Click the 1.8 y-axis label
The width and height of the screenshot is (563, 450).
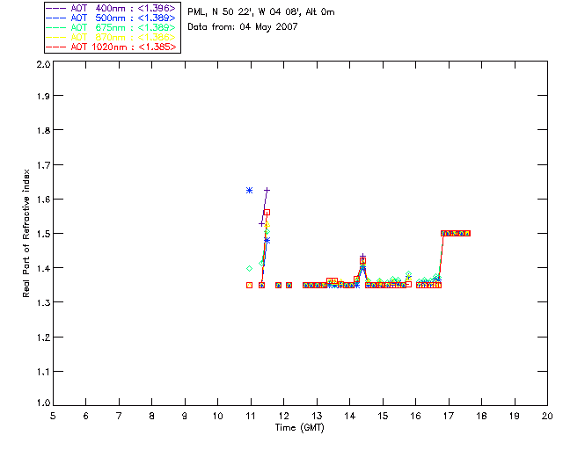click(x=43, y=130)
